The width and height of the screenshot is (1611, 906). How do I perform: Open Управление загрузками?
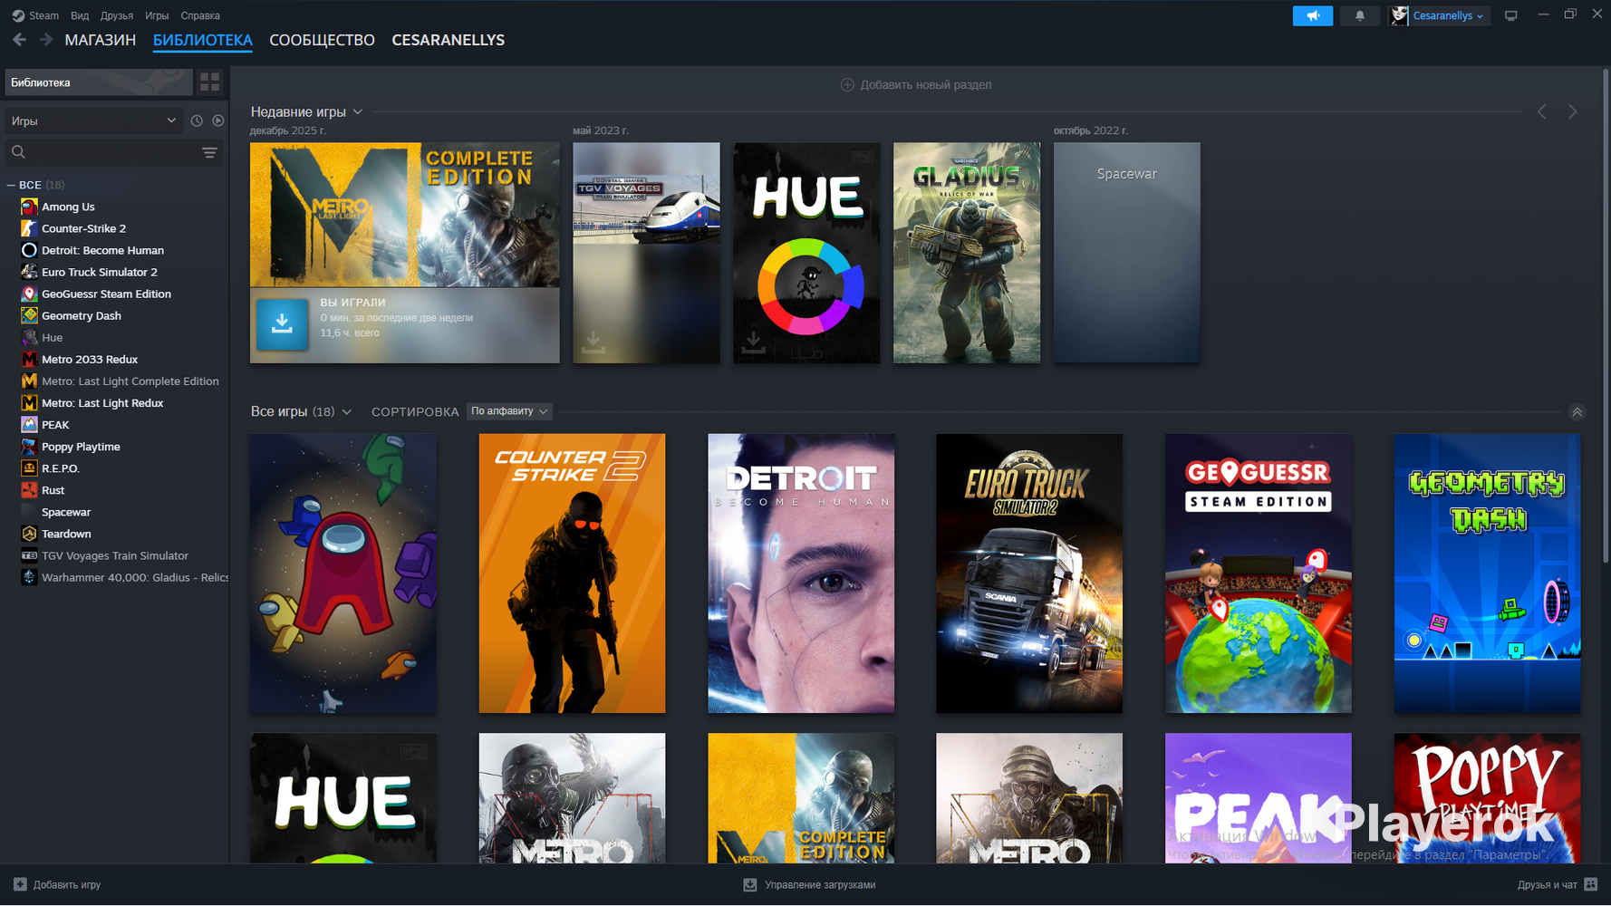[809, 885]
